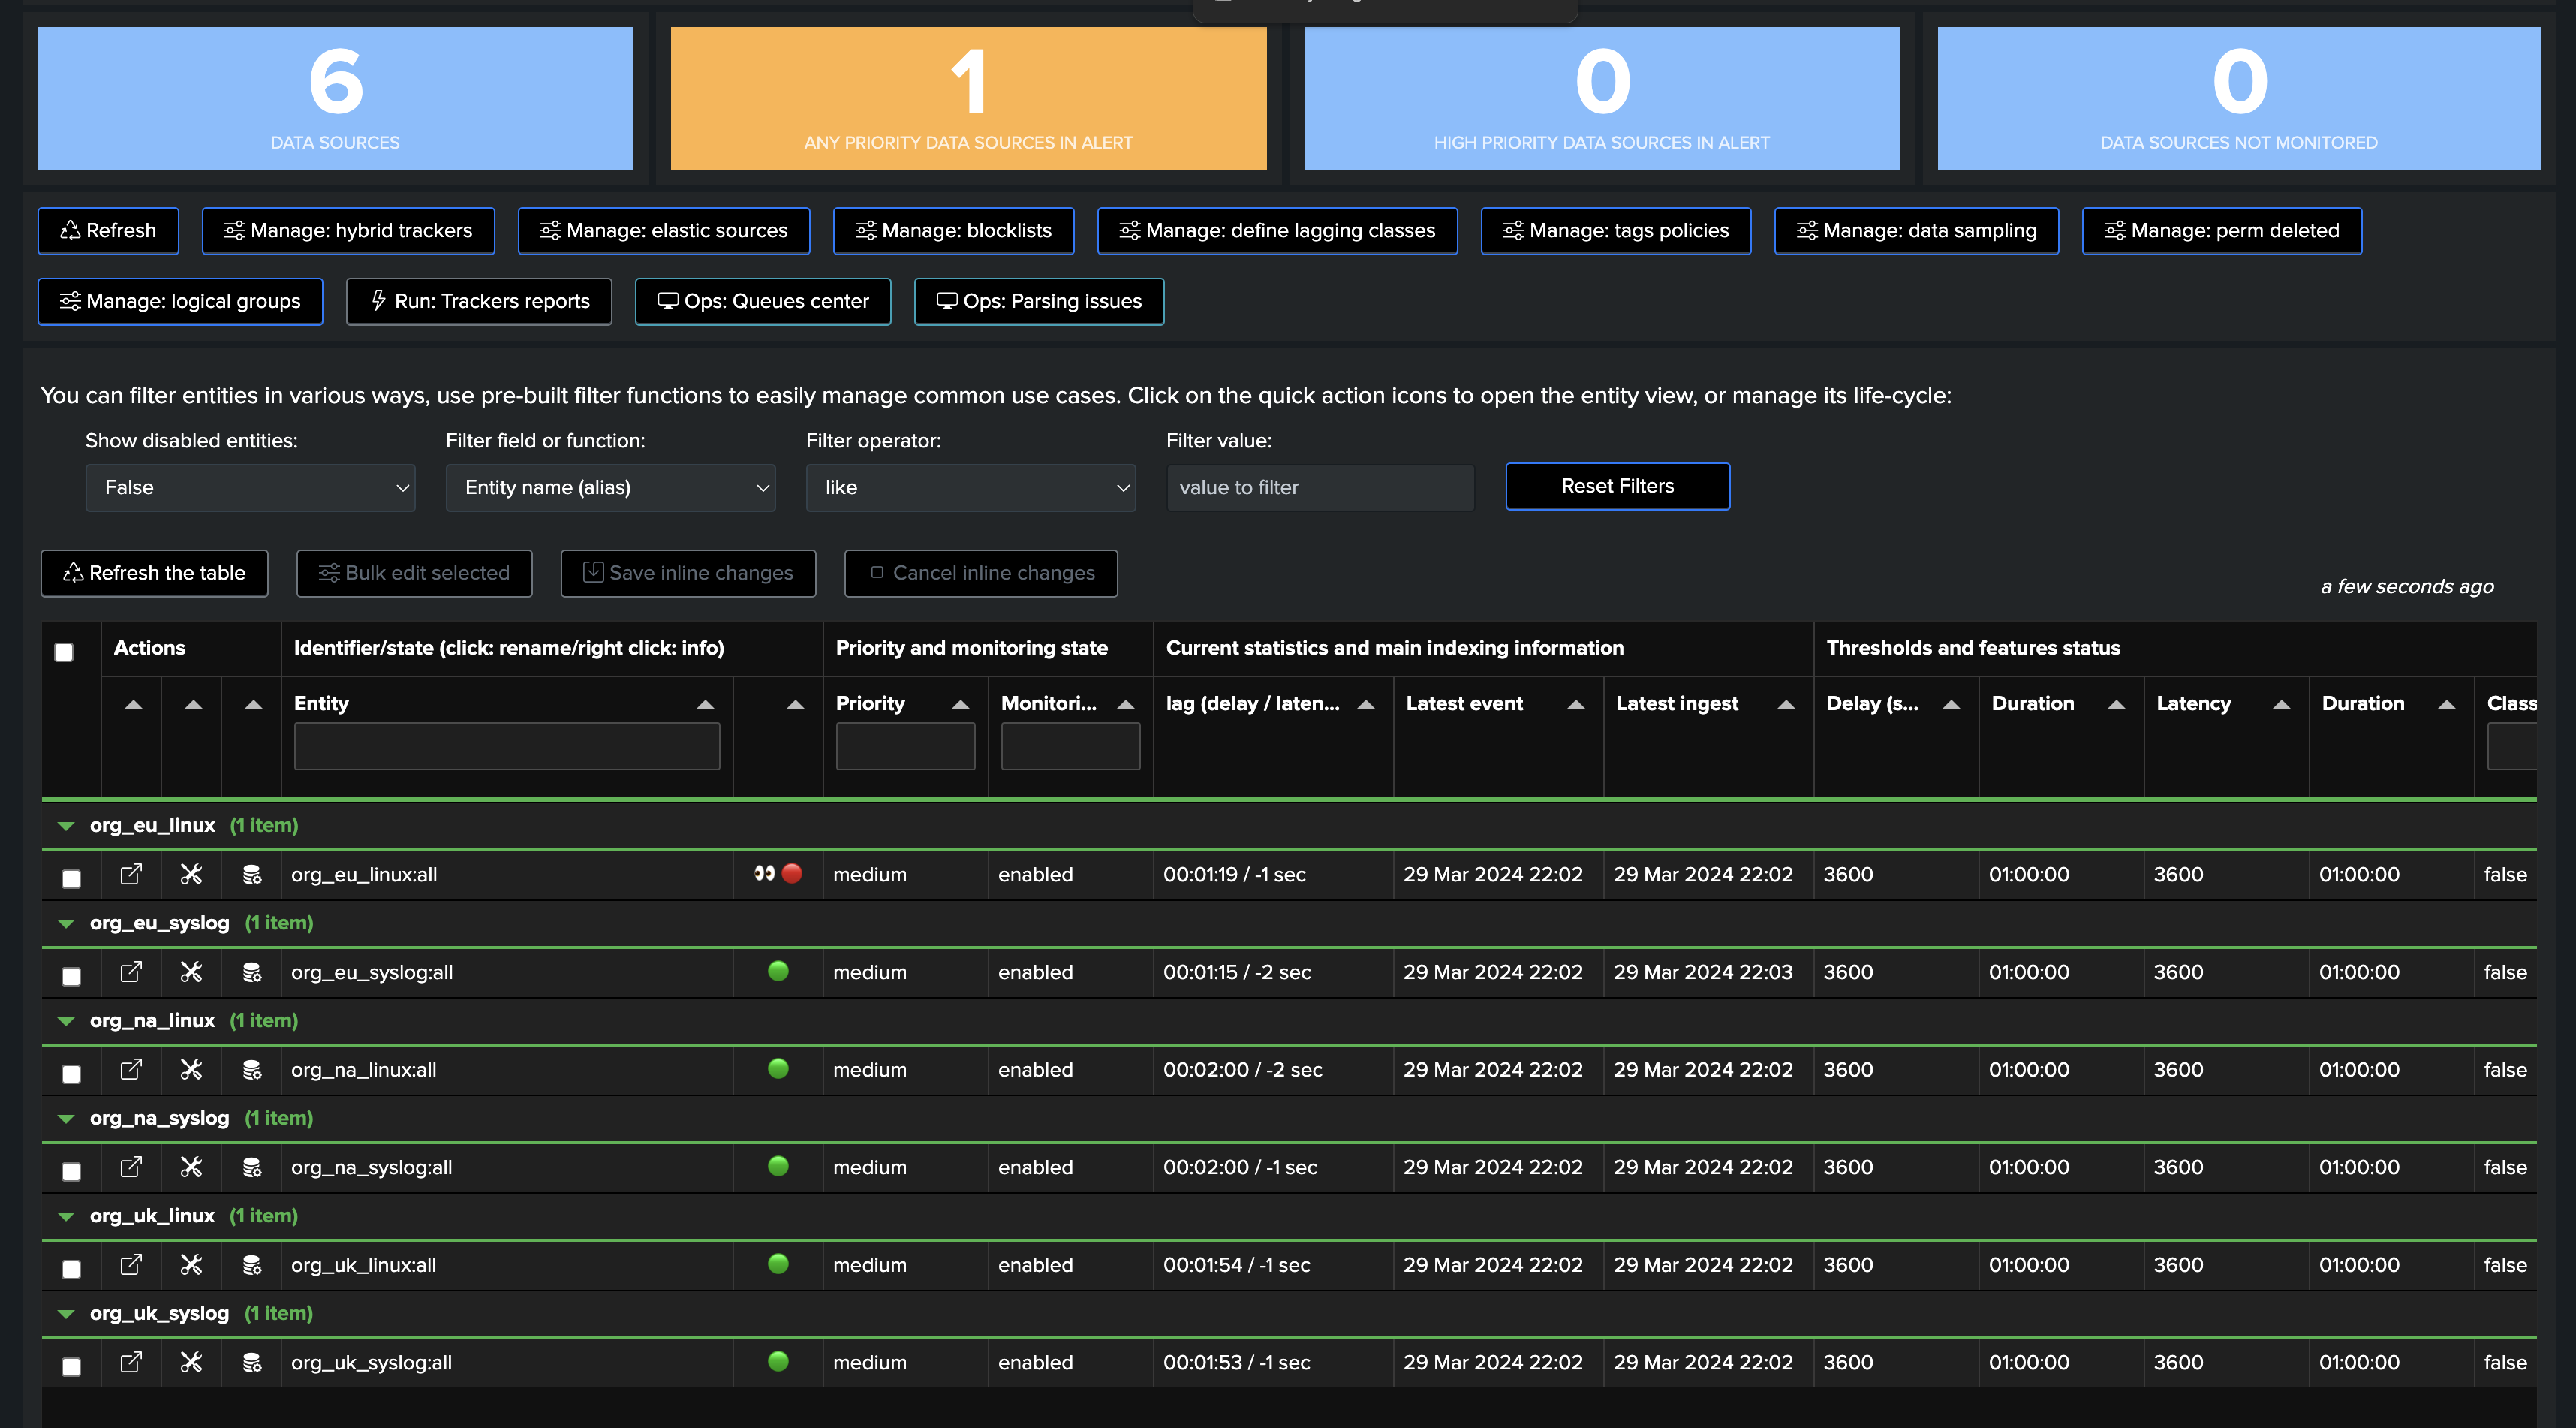2576x1428 pixels.
Task: Click the tools icon for org_eu_syslog:all
Action: [x=191, y=972]
